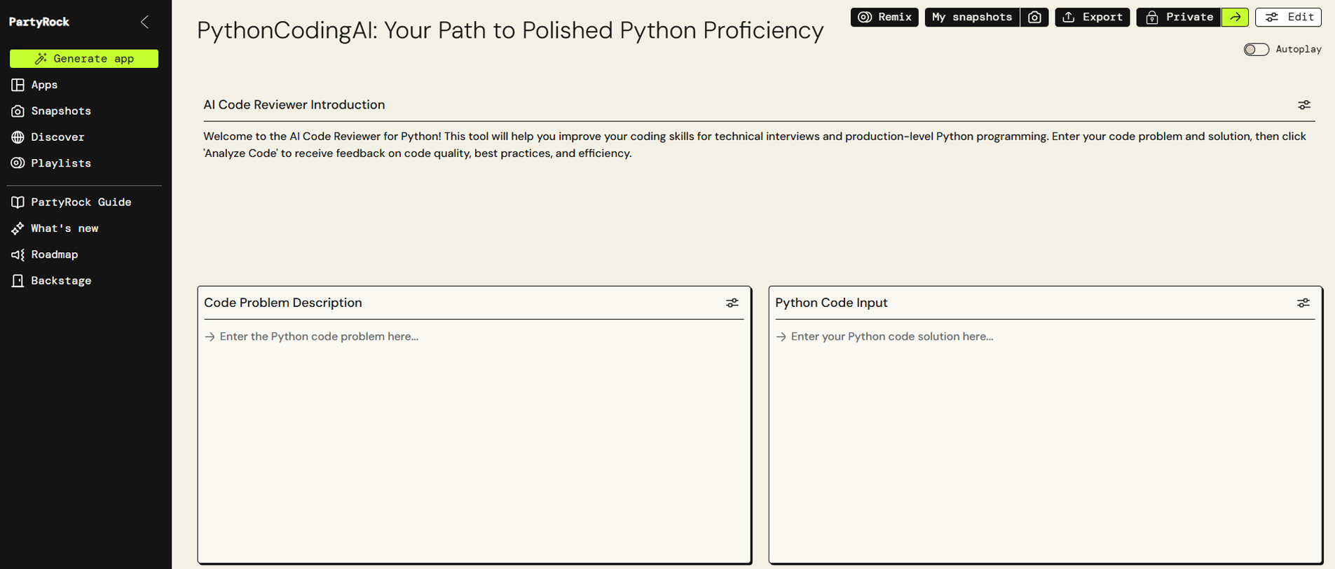Open settings for Python Code Input widget
Viewport: 1335px width, 569px height.
point(1303,303)
